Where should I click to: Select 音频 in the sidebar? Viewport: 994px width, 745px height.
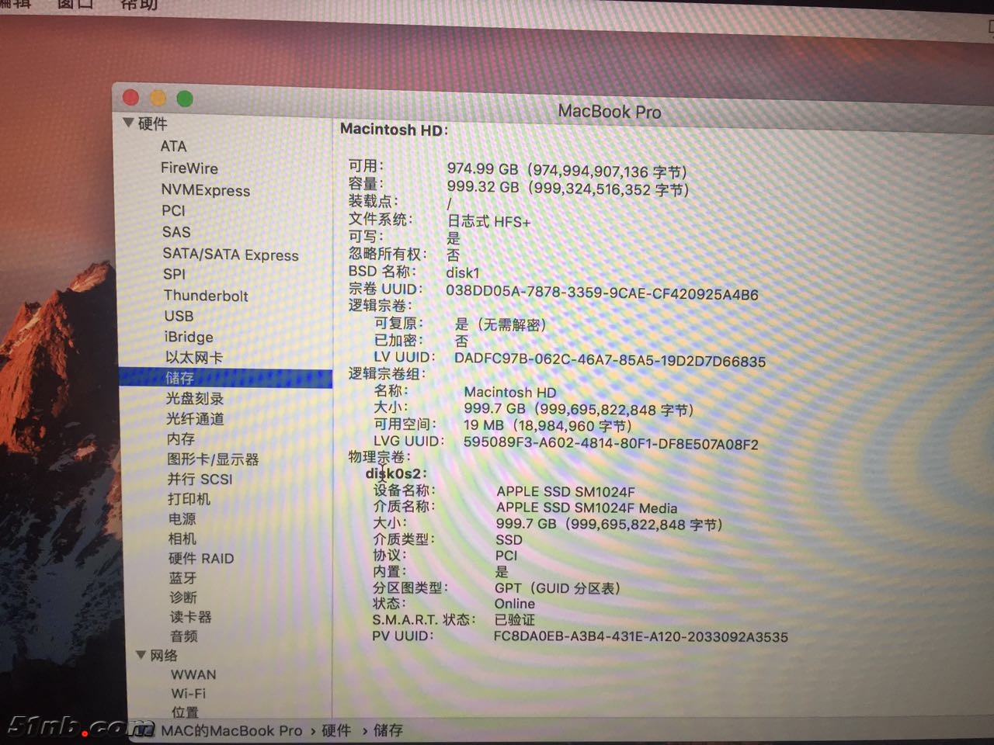(x=184, y=636)
